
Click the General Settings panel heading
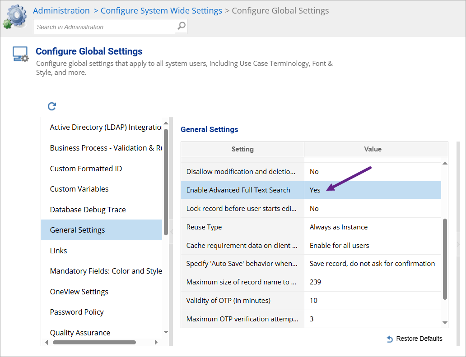point(210,129)
